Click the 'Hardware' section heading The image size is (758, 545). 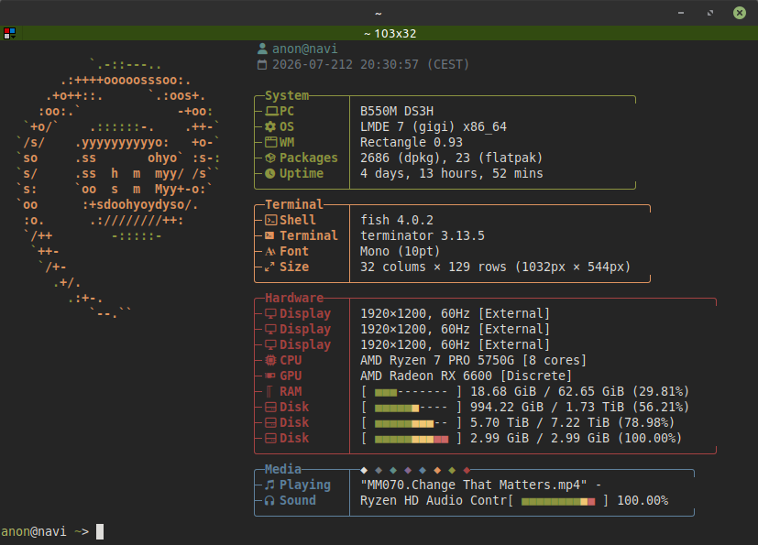coord(294,298)
